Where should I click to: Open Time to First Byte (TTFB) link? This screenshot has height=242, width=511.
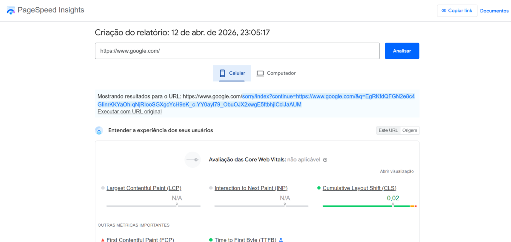pyautogui.click(x=245, y=239)
